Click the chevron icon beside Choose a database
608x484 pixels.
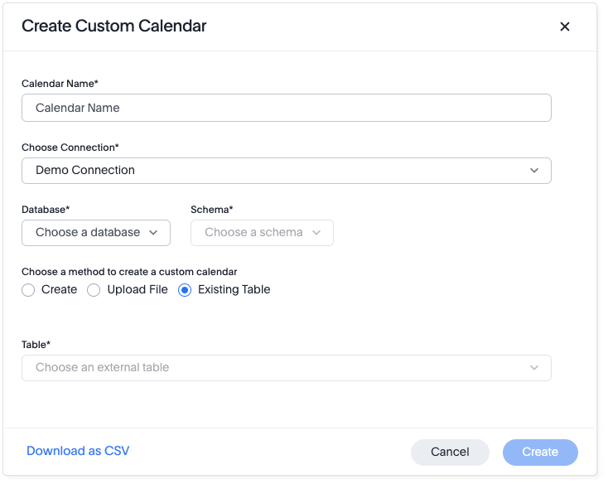tap(153, 233)
